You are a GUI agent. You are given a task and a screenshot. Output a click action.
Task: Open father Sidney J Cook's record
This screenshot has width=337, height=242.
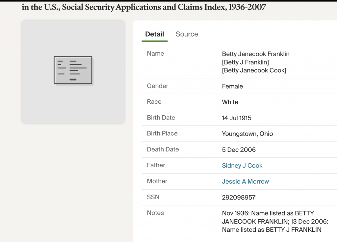click(242, 166)
